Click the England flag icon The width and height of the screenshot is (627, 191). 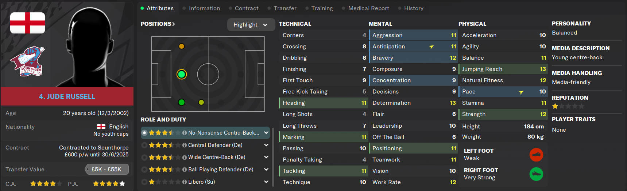[x=27, y=23]
